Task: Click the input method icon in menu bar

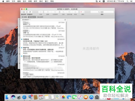Action: [104, 1]
